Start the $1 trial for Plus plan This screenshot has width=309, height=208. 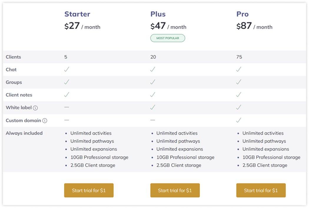click(x=175, y=190)
